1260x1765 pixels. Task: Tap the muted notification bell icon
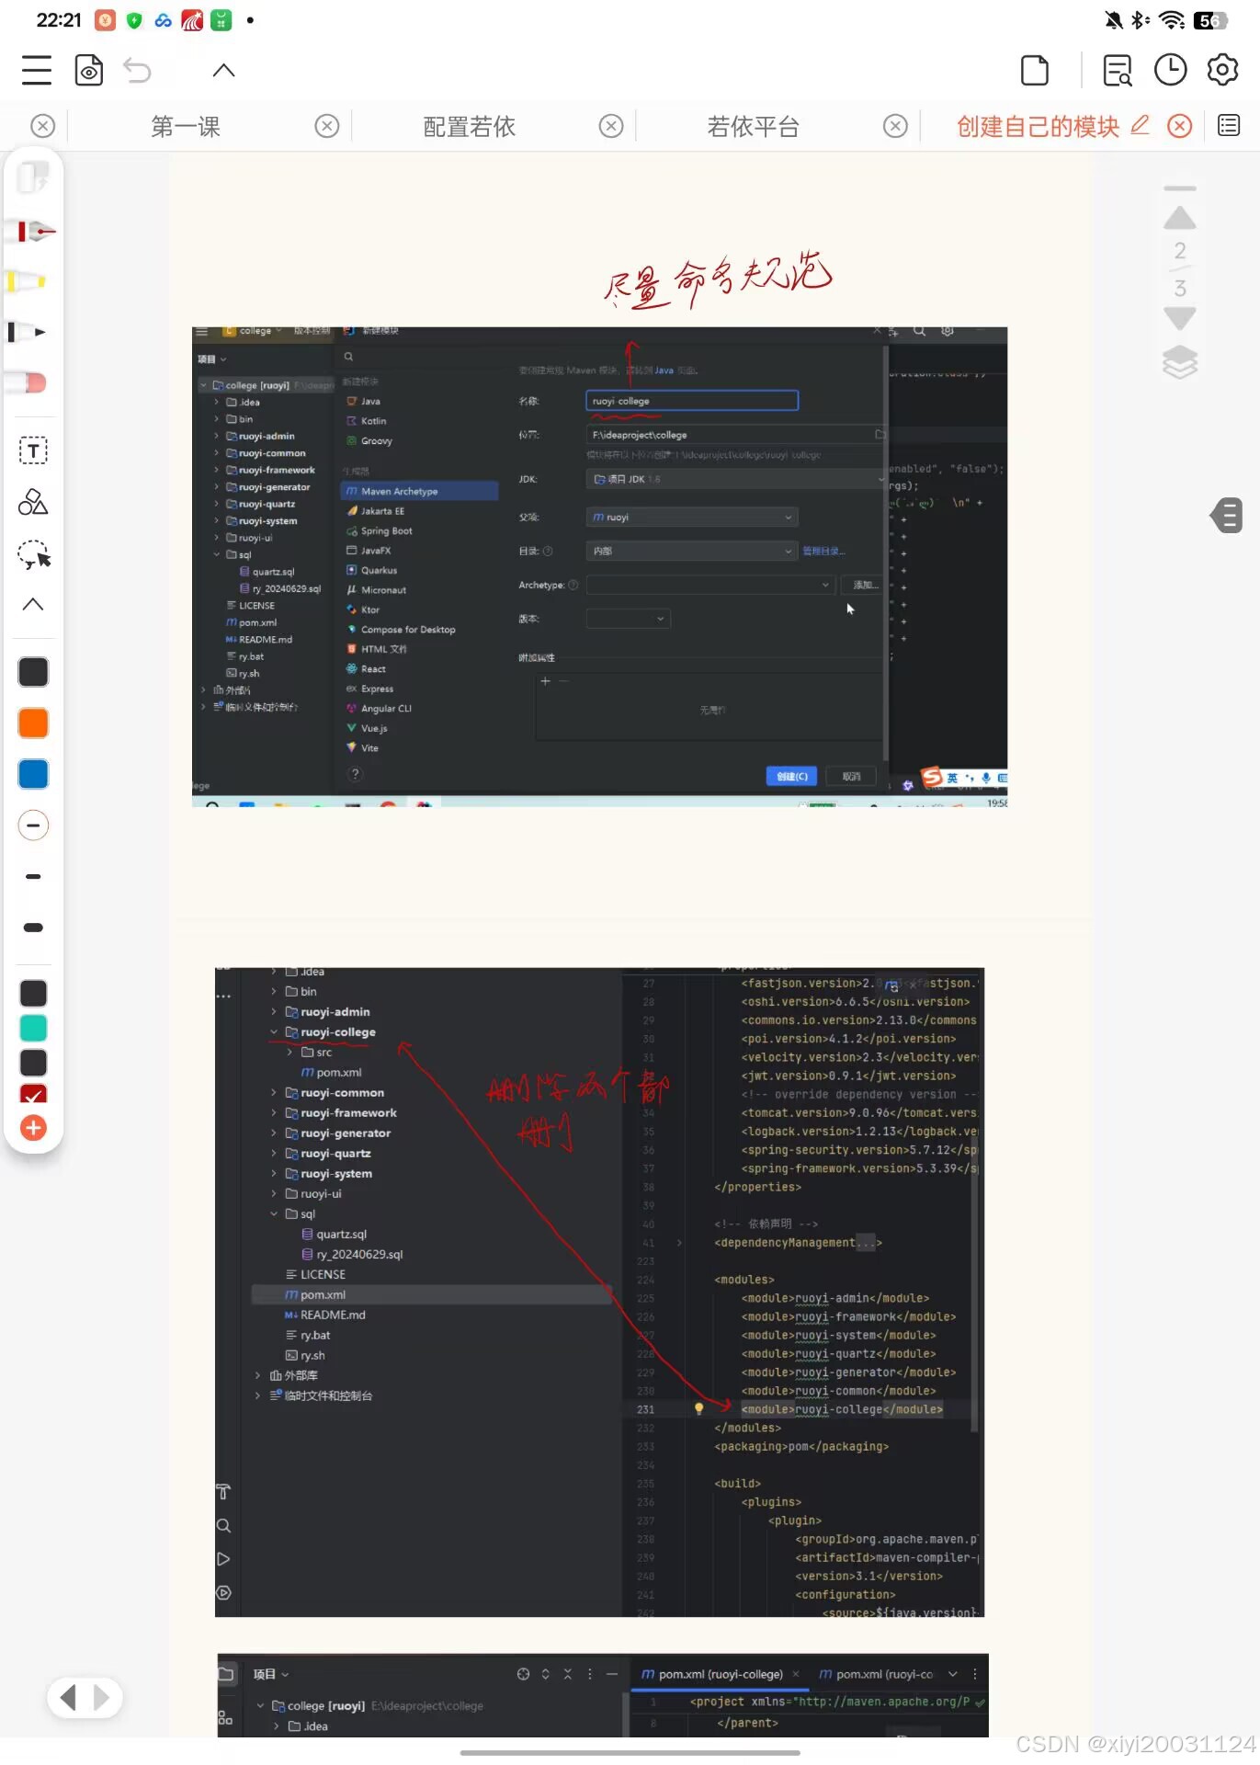(x=1113, y=19)
